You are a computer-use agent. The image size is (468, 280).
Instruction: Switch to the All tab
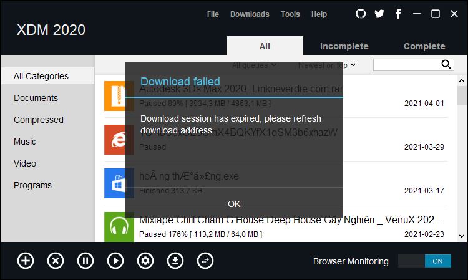[265, 46]
